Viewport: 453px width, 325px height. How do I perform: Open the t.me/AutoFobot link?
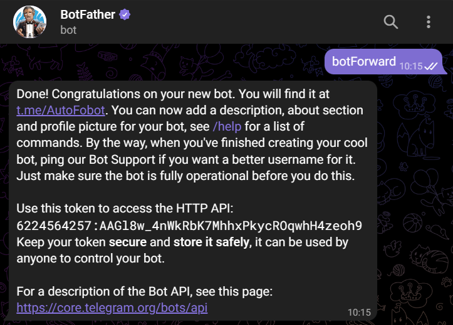(61, 110)
